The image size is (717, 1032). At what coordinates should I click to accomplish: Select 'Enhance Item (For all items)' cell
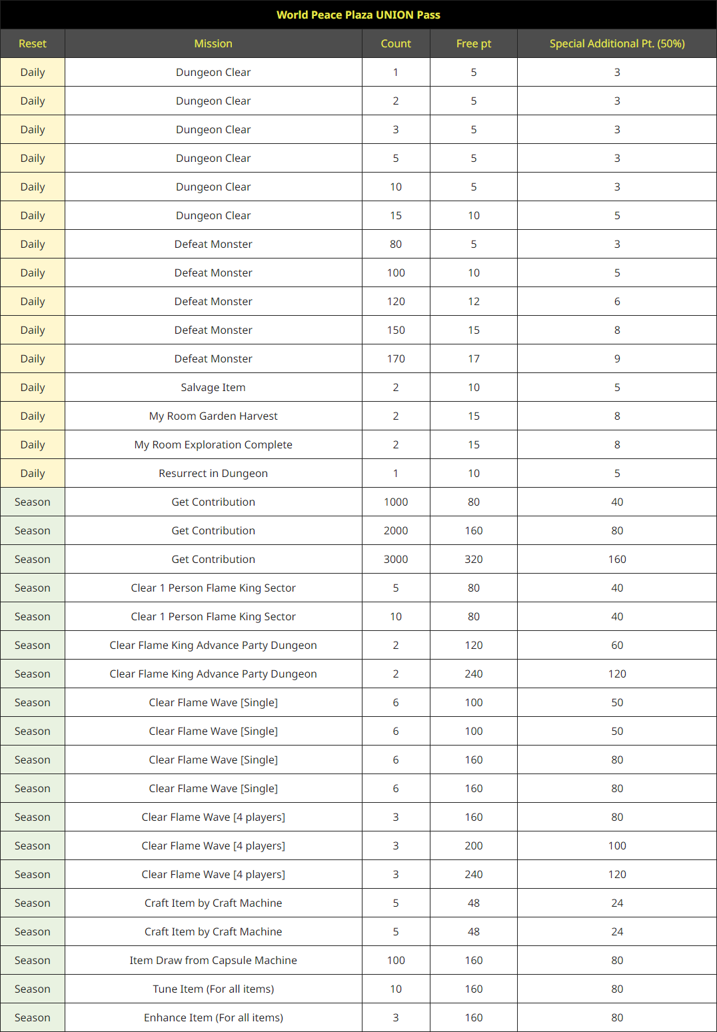click(213, 1017)
